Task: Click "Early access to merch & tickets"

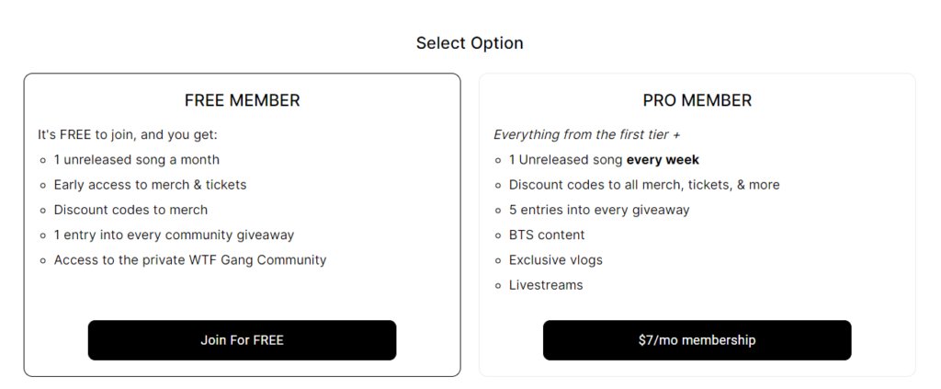Action: (x=150, y=185)
